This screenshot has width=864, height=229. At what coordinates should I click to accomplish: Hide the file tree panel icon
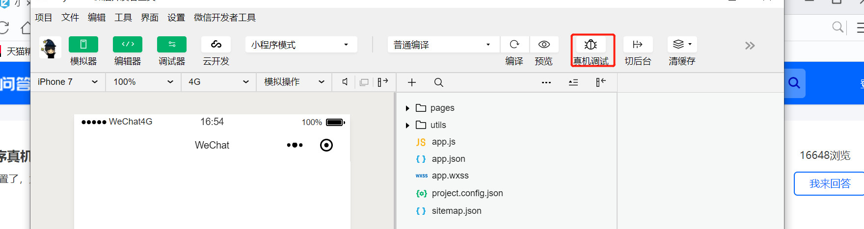click(601, 82)
